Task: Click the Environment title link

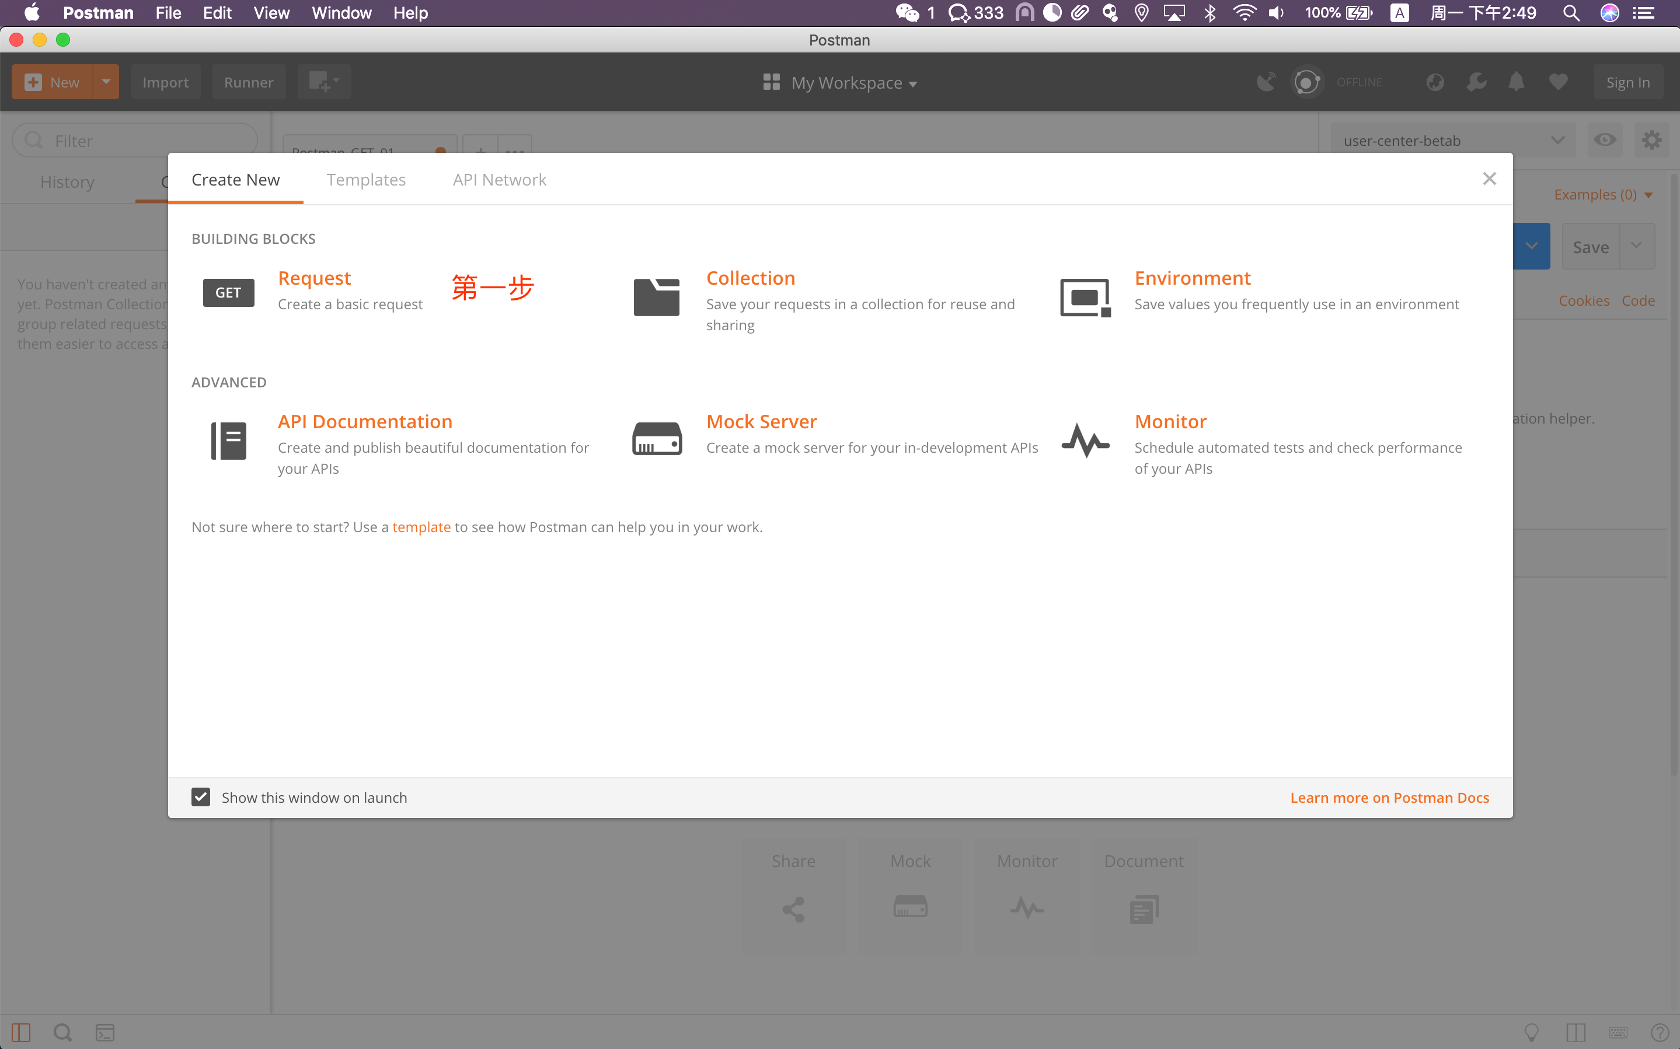Action: pyautogui.click(x=1193, y=278)
